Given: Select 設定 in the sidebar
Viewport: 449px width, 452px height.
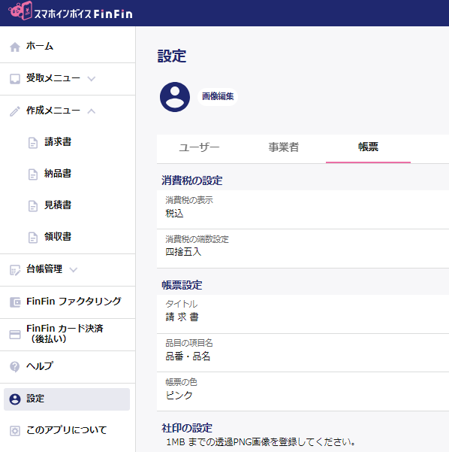Looking at the screenshot, I should (x=67, y=399).
